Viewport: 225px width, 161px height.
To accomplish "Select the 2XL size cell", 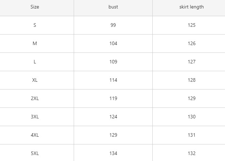I will (x=35, y=99).
